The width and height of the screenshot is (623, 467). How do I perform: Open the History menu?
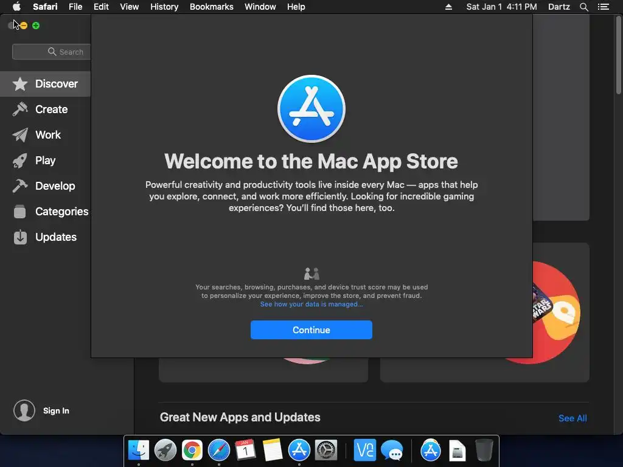pyautogui.click(x=164, y=7)
